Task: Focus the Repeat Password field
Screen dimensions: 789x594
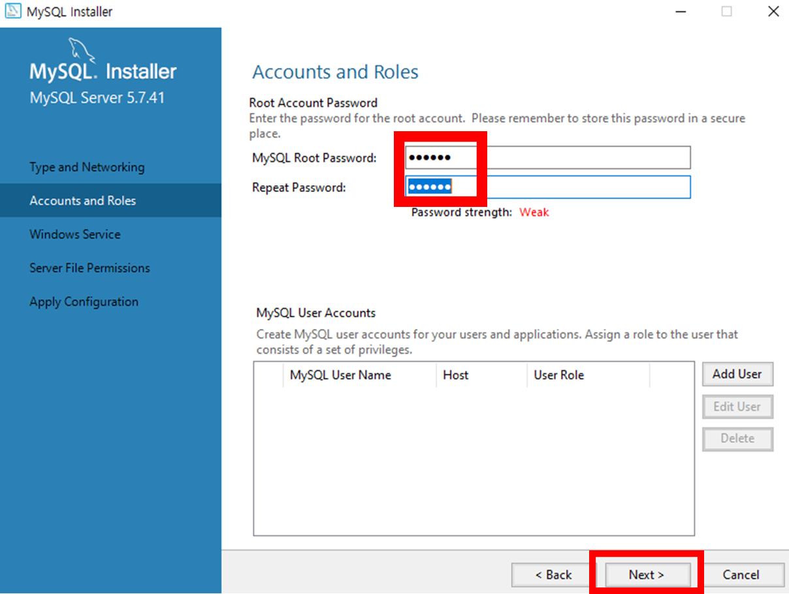Action: click(547, 187)
